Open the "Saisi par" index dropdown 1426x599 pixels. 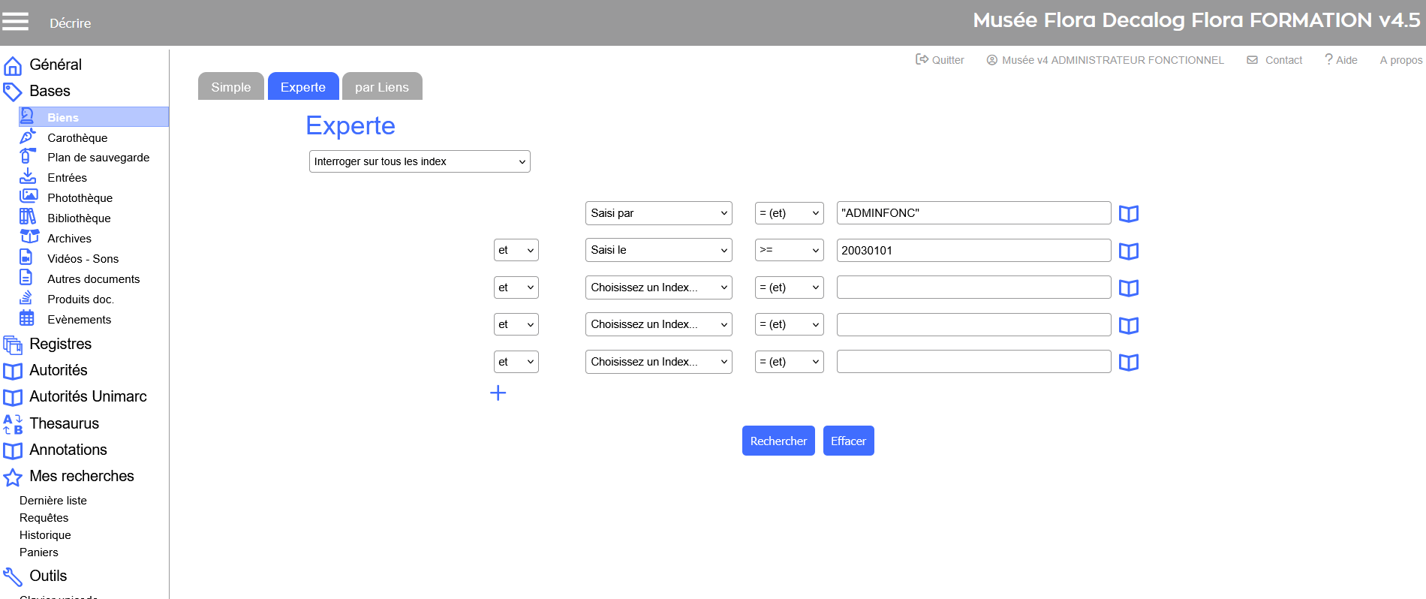point(658,213)
